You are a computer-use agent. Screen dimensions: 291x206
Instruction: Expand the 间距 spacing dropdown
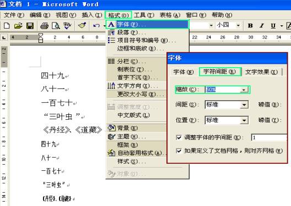point(244,105)
